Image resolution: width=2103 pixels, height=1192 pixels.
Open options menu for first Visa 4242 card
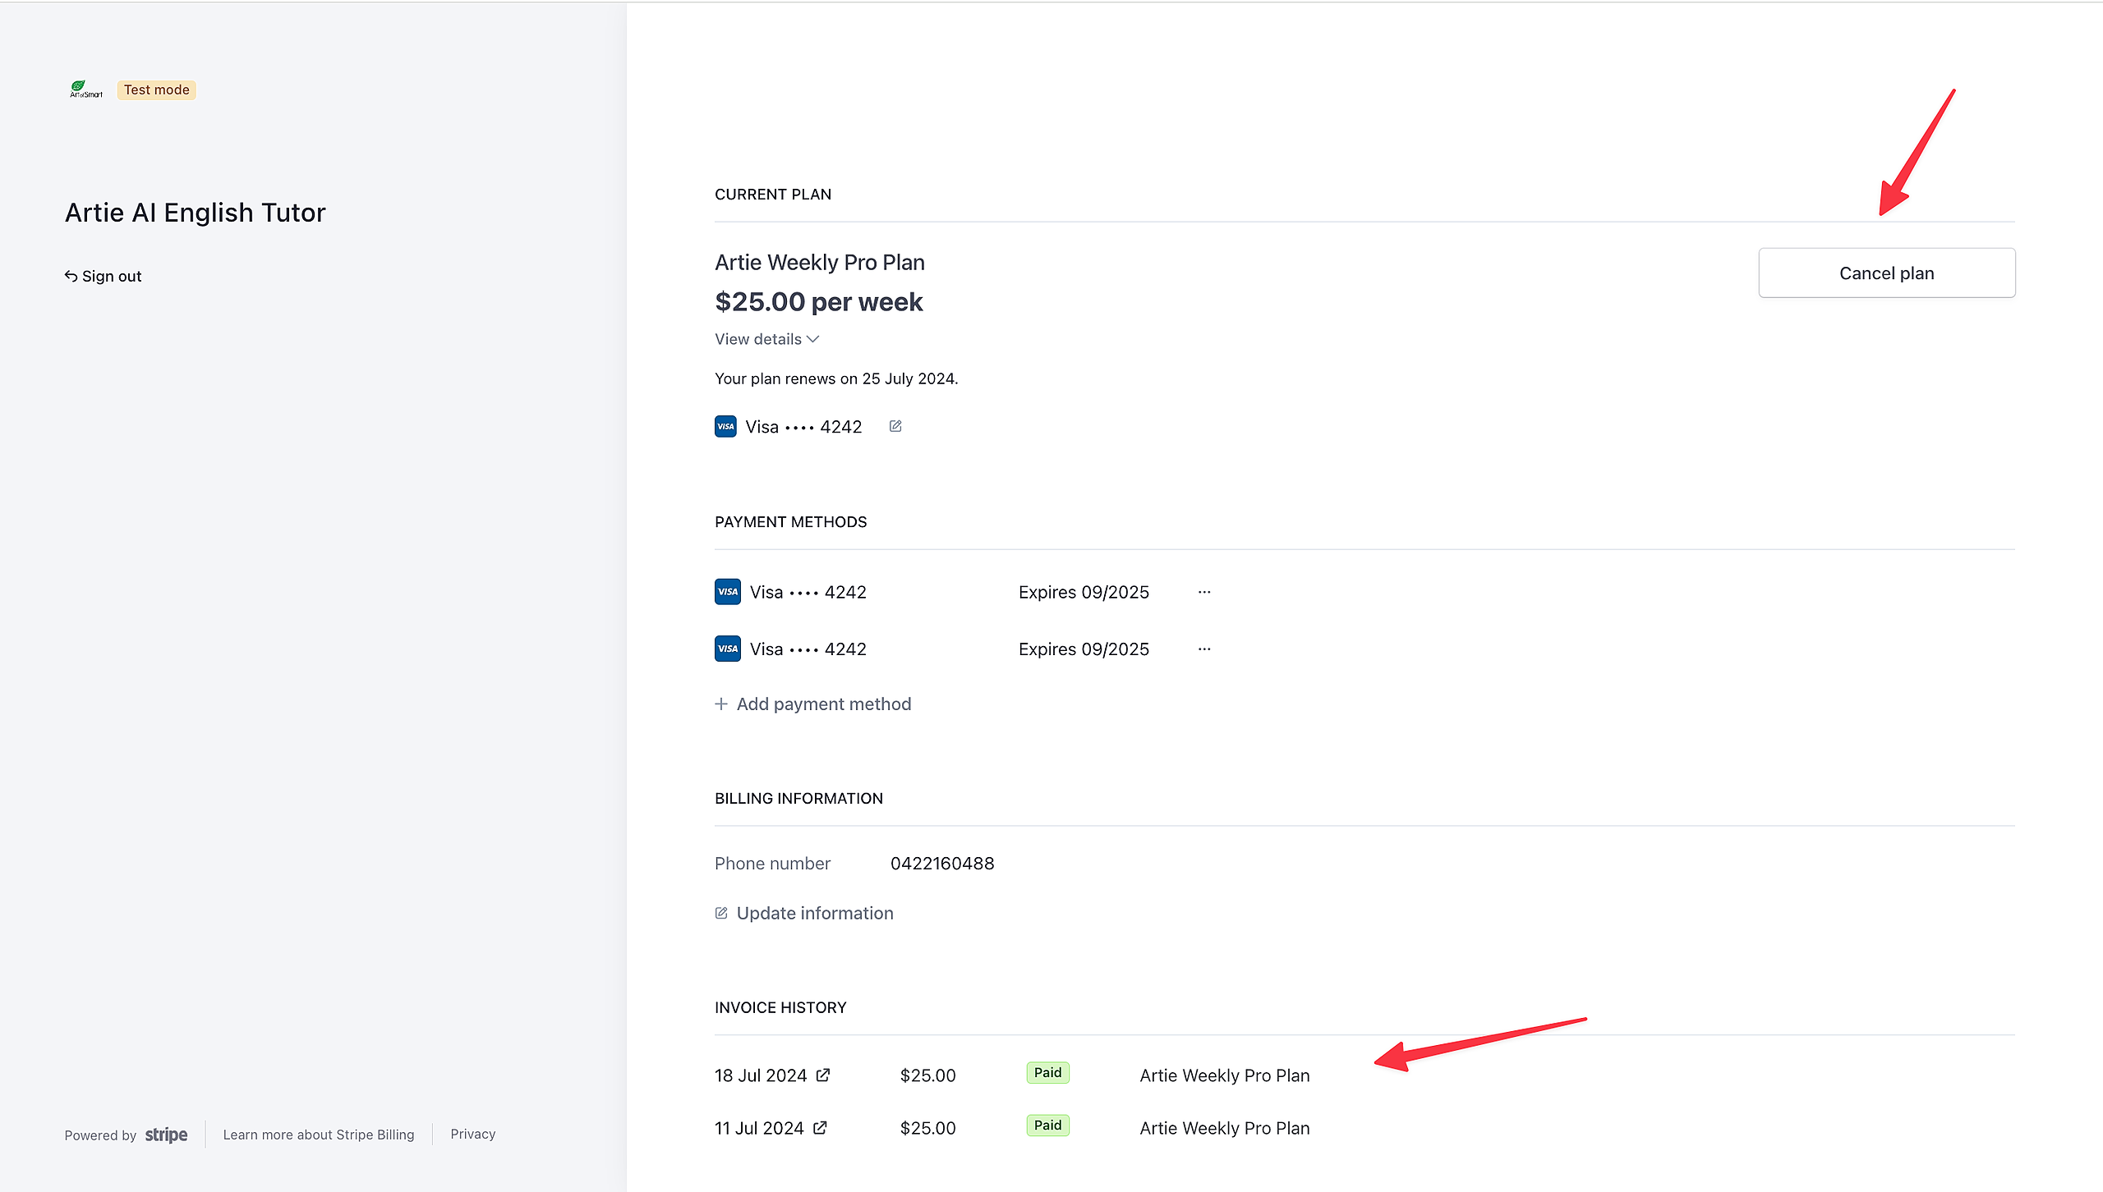click(1204, 592)
